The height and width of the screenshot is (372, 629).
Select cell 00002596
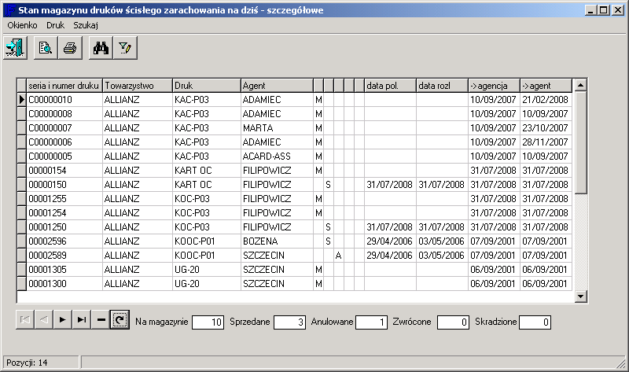pos(64,241)
